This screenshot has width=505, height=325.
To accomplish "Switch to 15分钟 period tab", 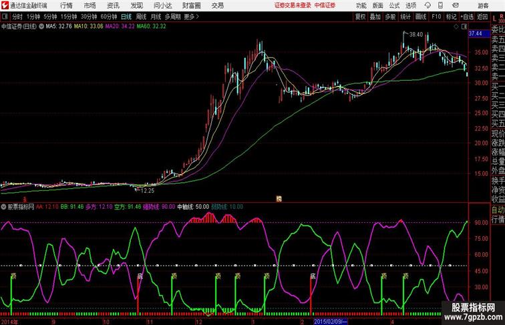I will click(69, 17).
